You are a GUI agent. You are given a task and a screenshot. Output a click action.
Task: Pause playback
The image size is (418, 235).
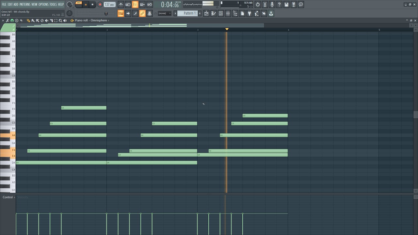tap(86, 5)
